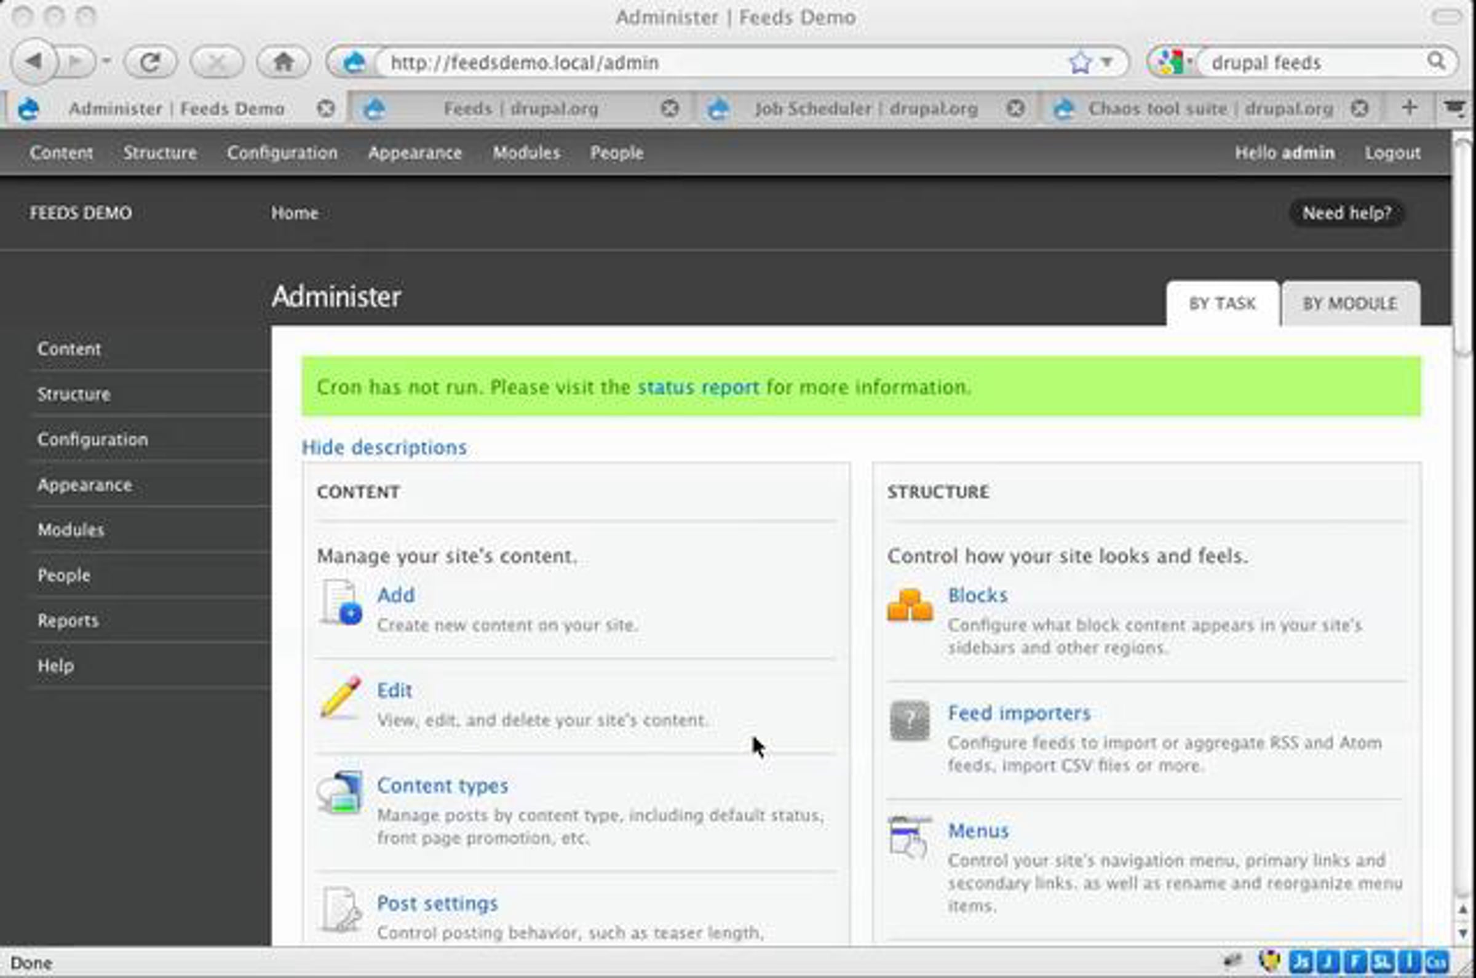Open the Feeds | drupal.org browser tab

pyautogui.click(x=520, y=109)
